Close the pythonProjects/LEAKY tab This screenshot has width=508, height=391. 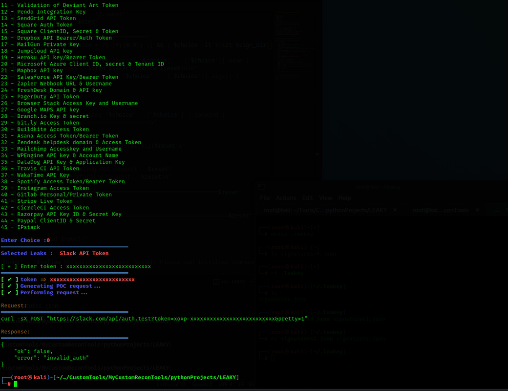pyautogui.click(x=395, y=210)
